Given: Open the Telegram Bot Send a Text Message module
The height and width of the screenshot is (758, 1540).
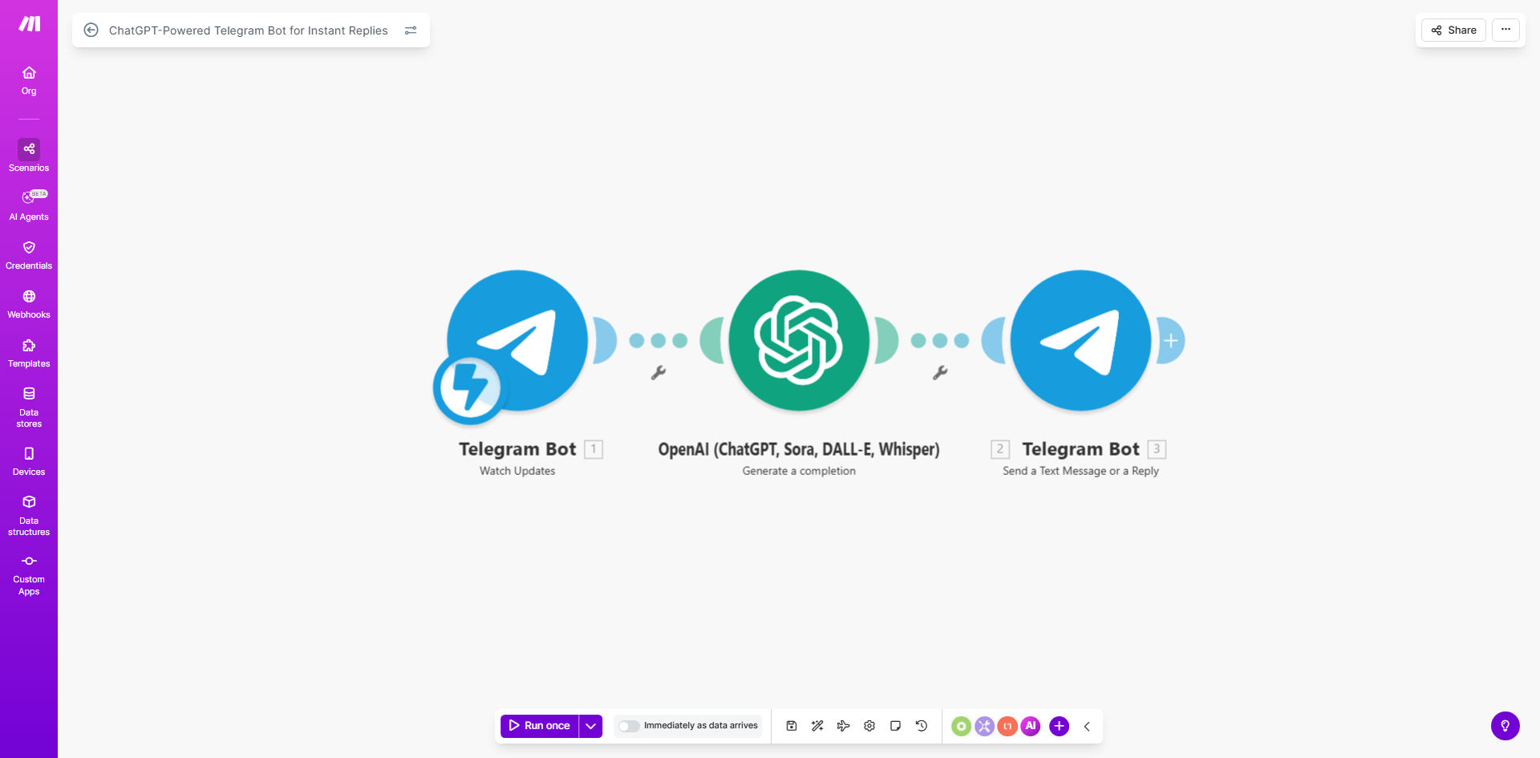Looking at the screenshot, I should coord(1080,340).
